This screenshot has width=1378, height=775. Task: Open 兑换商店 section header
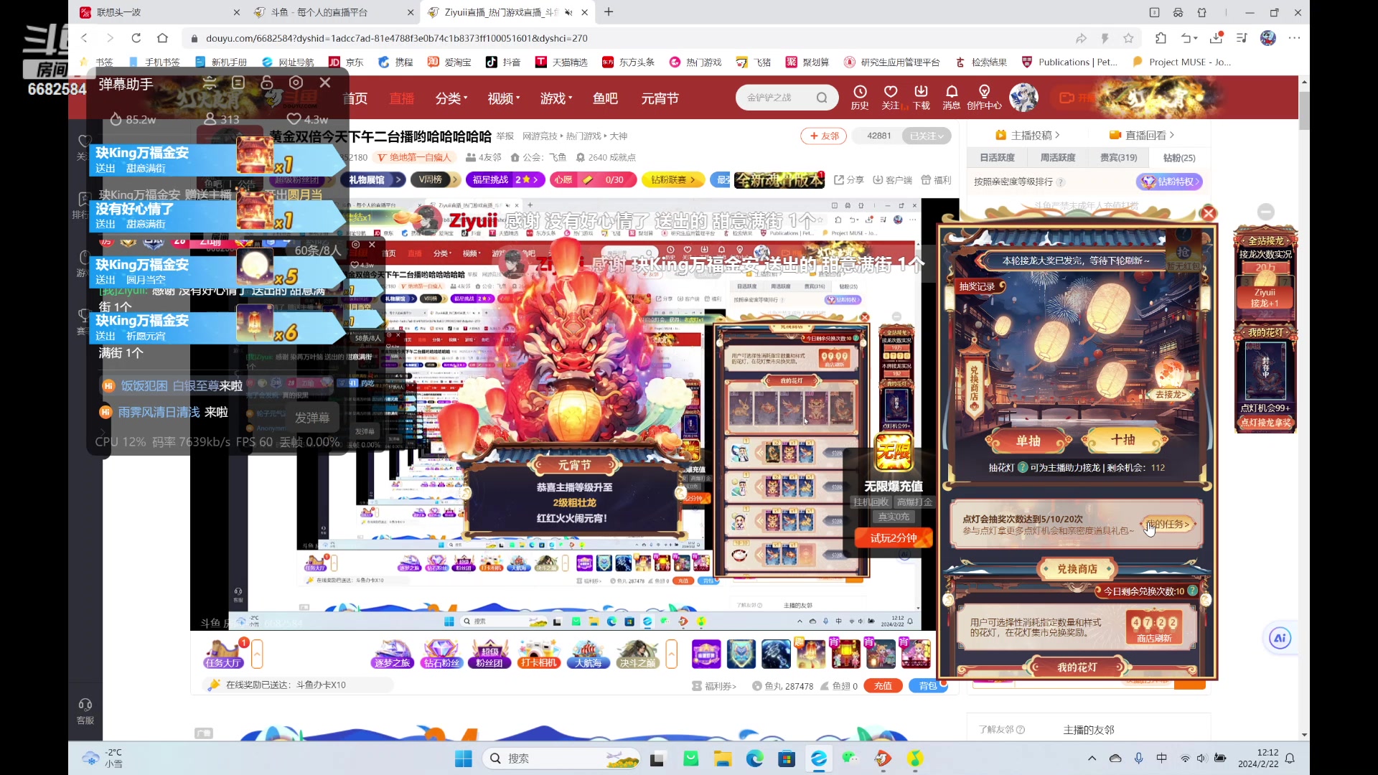click(1077, 569)
